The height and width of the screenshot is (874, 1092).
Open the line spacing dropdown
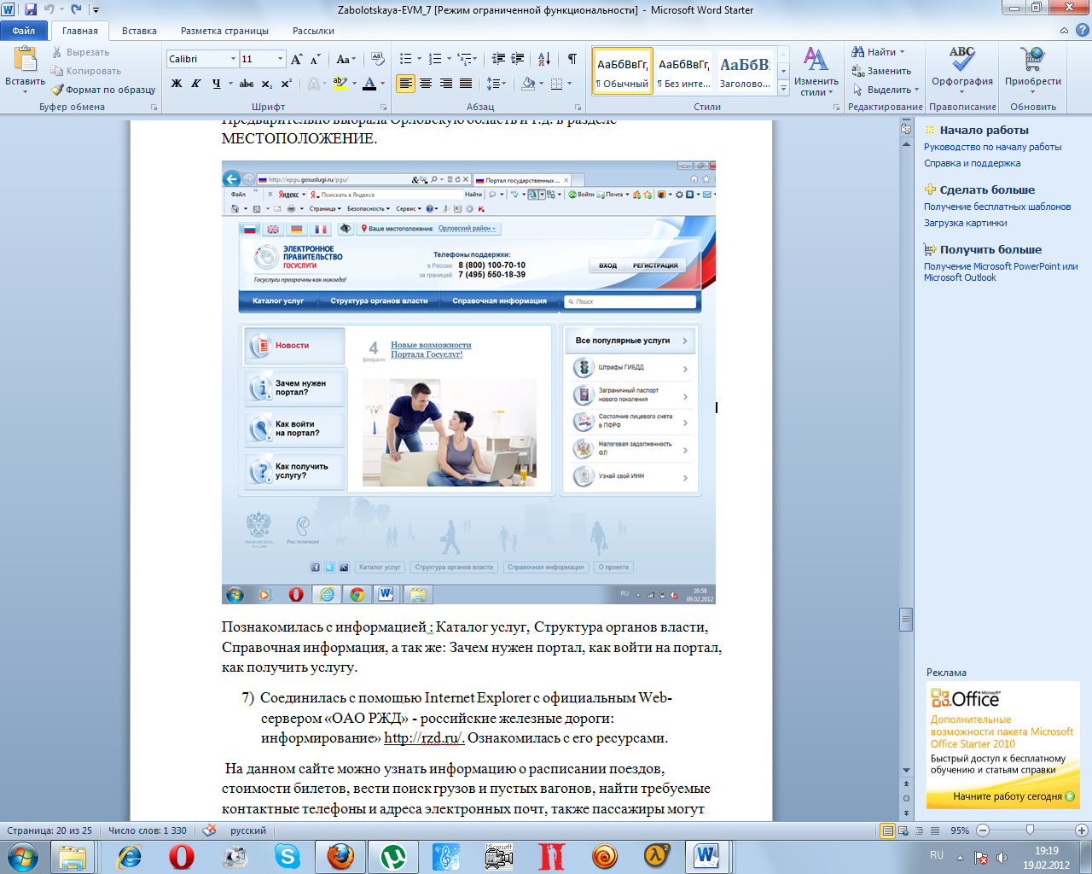coord(497,84)
